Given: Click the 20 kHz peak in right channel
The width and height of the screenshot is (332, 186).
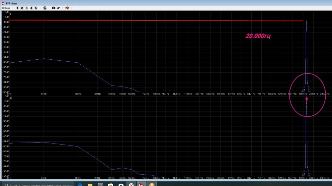Looking at the screenshot, I should 306,107.
